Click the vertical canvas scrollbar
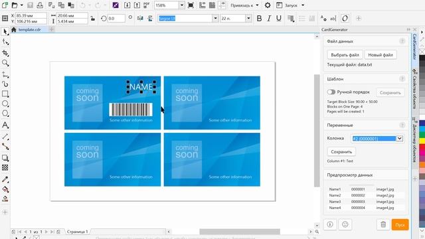This screenshot has height=239, width=425. pyautogui.click(x=317, y=130)
